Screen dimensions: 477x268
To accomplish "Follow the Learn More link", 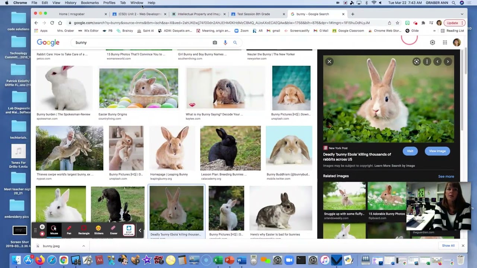I will click(x=383, y=166).
